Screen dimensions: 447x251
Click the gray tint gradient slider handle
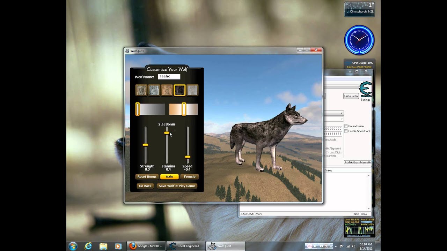tap(138, 109)
